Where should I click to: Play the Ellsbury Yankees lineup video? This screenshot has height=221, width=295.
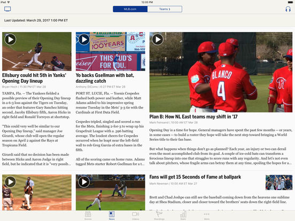tap(10, 40)
